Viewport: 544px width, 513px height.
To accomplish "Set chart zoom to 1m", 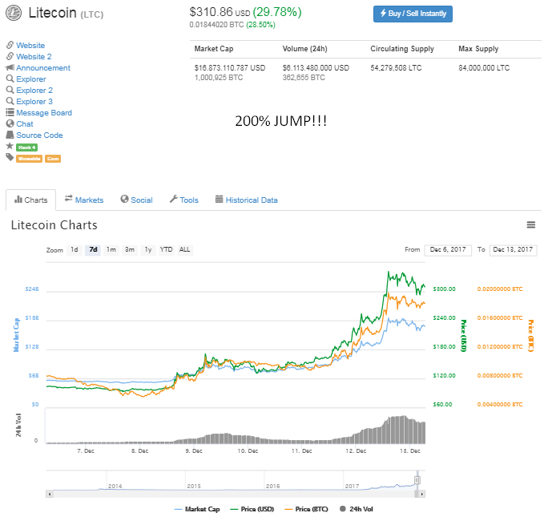I will (111, 250).
